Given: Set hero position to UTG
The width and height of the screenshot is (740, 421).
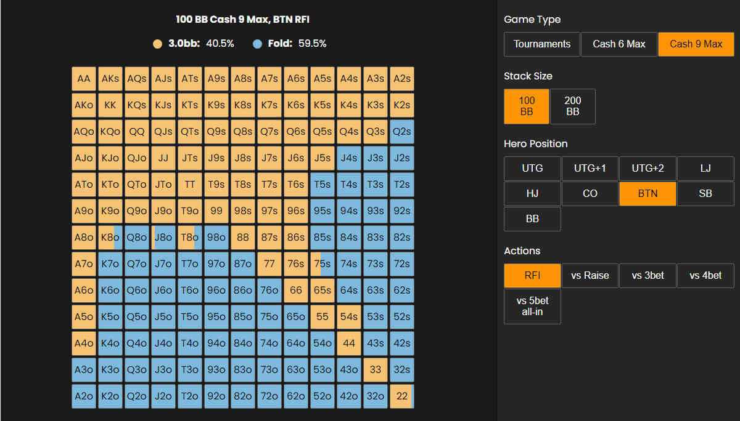Looking at the screenshot, I should [532, 168].
